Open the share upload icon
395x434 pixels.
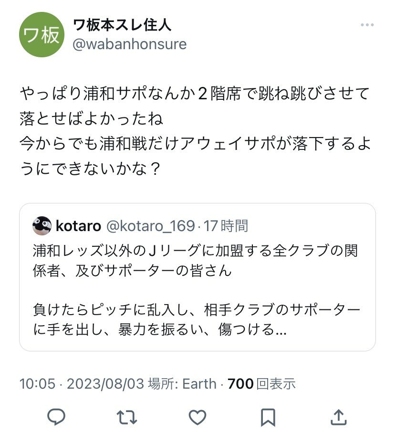point(339,417)
